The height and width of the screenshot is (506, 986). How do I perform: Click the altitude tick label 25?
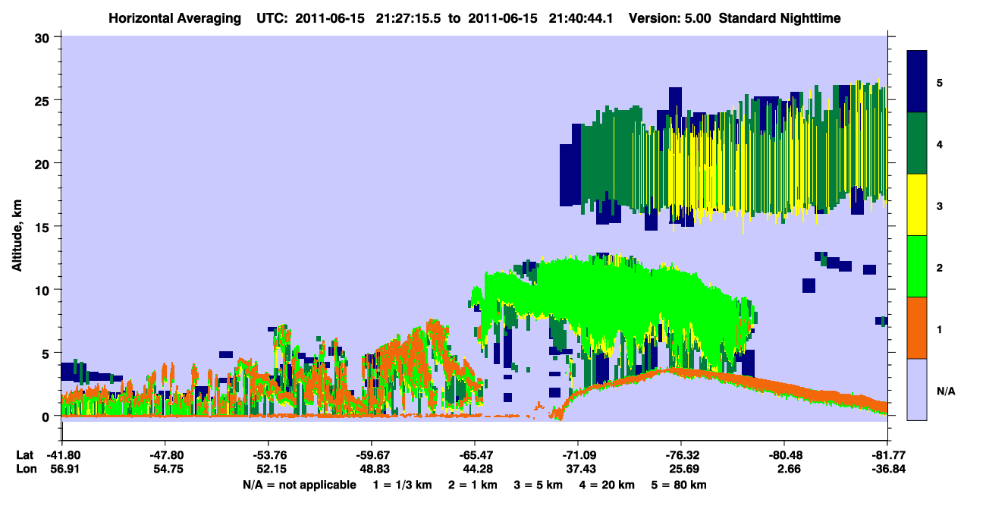[44, 100]
